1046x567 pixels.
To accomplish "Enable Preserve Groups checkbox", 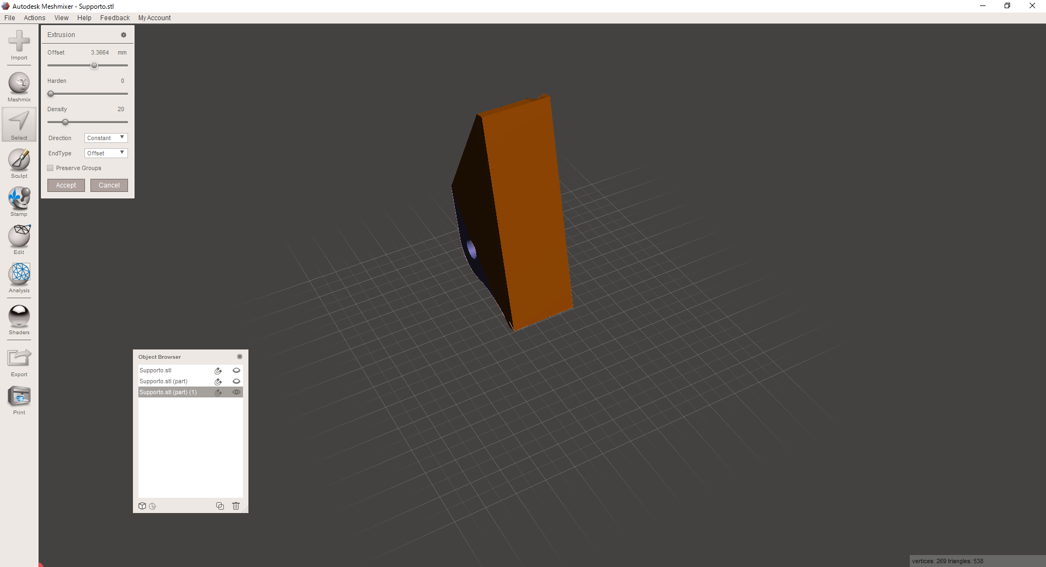I will [x=51, y=168].
